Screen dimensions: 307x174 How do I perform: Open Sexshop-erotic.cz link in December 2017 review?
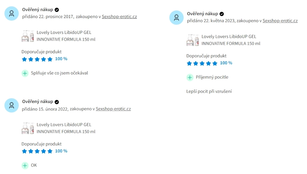[x=119, y=16]
